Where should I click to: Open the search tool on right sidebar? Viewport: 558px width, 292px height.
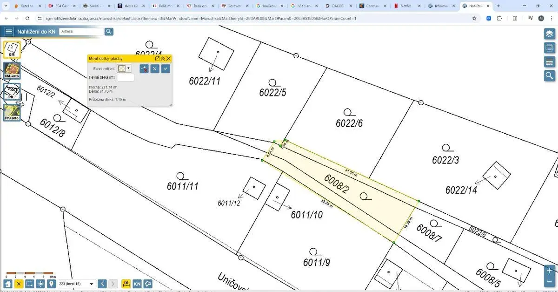(550, 76)
